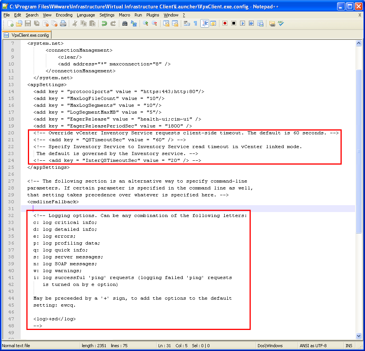This screenshot has width=365, height=351.
Task: Open the Language menu
Action: 86,15
